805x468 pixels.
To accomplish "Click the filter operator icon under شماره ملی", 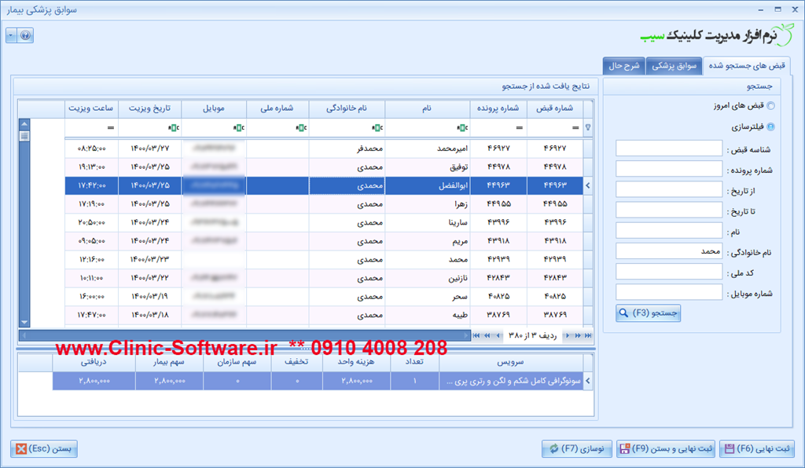I will (x=302, y=127).
